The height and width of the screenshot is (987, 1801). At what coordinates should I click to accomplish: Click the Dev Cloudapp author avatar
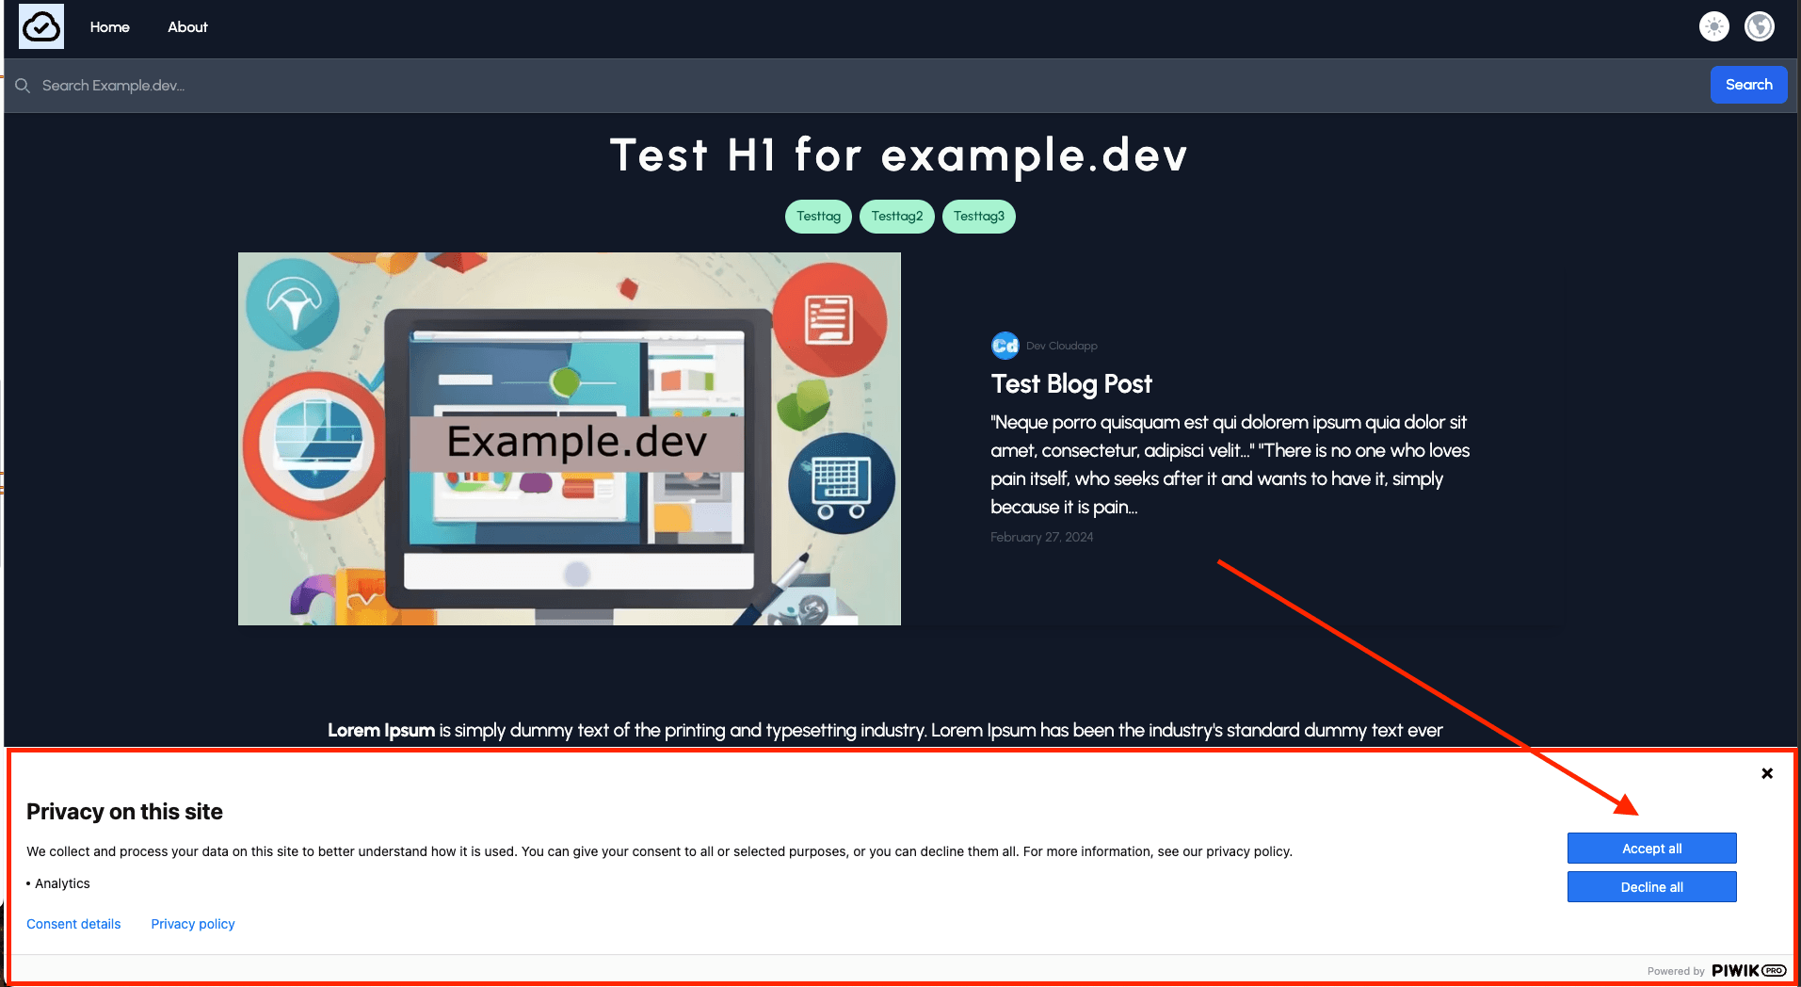click(x=1005, y=346)
